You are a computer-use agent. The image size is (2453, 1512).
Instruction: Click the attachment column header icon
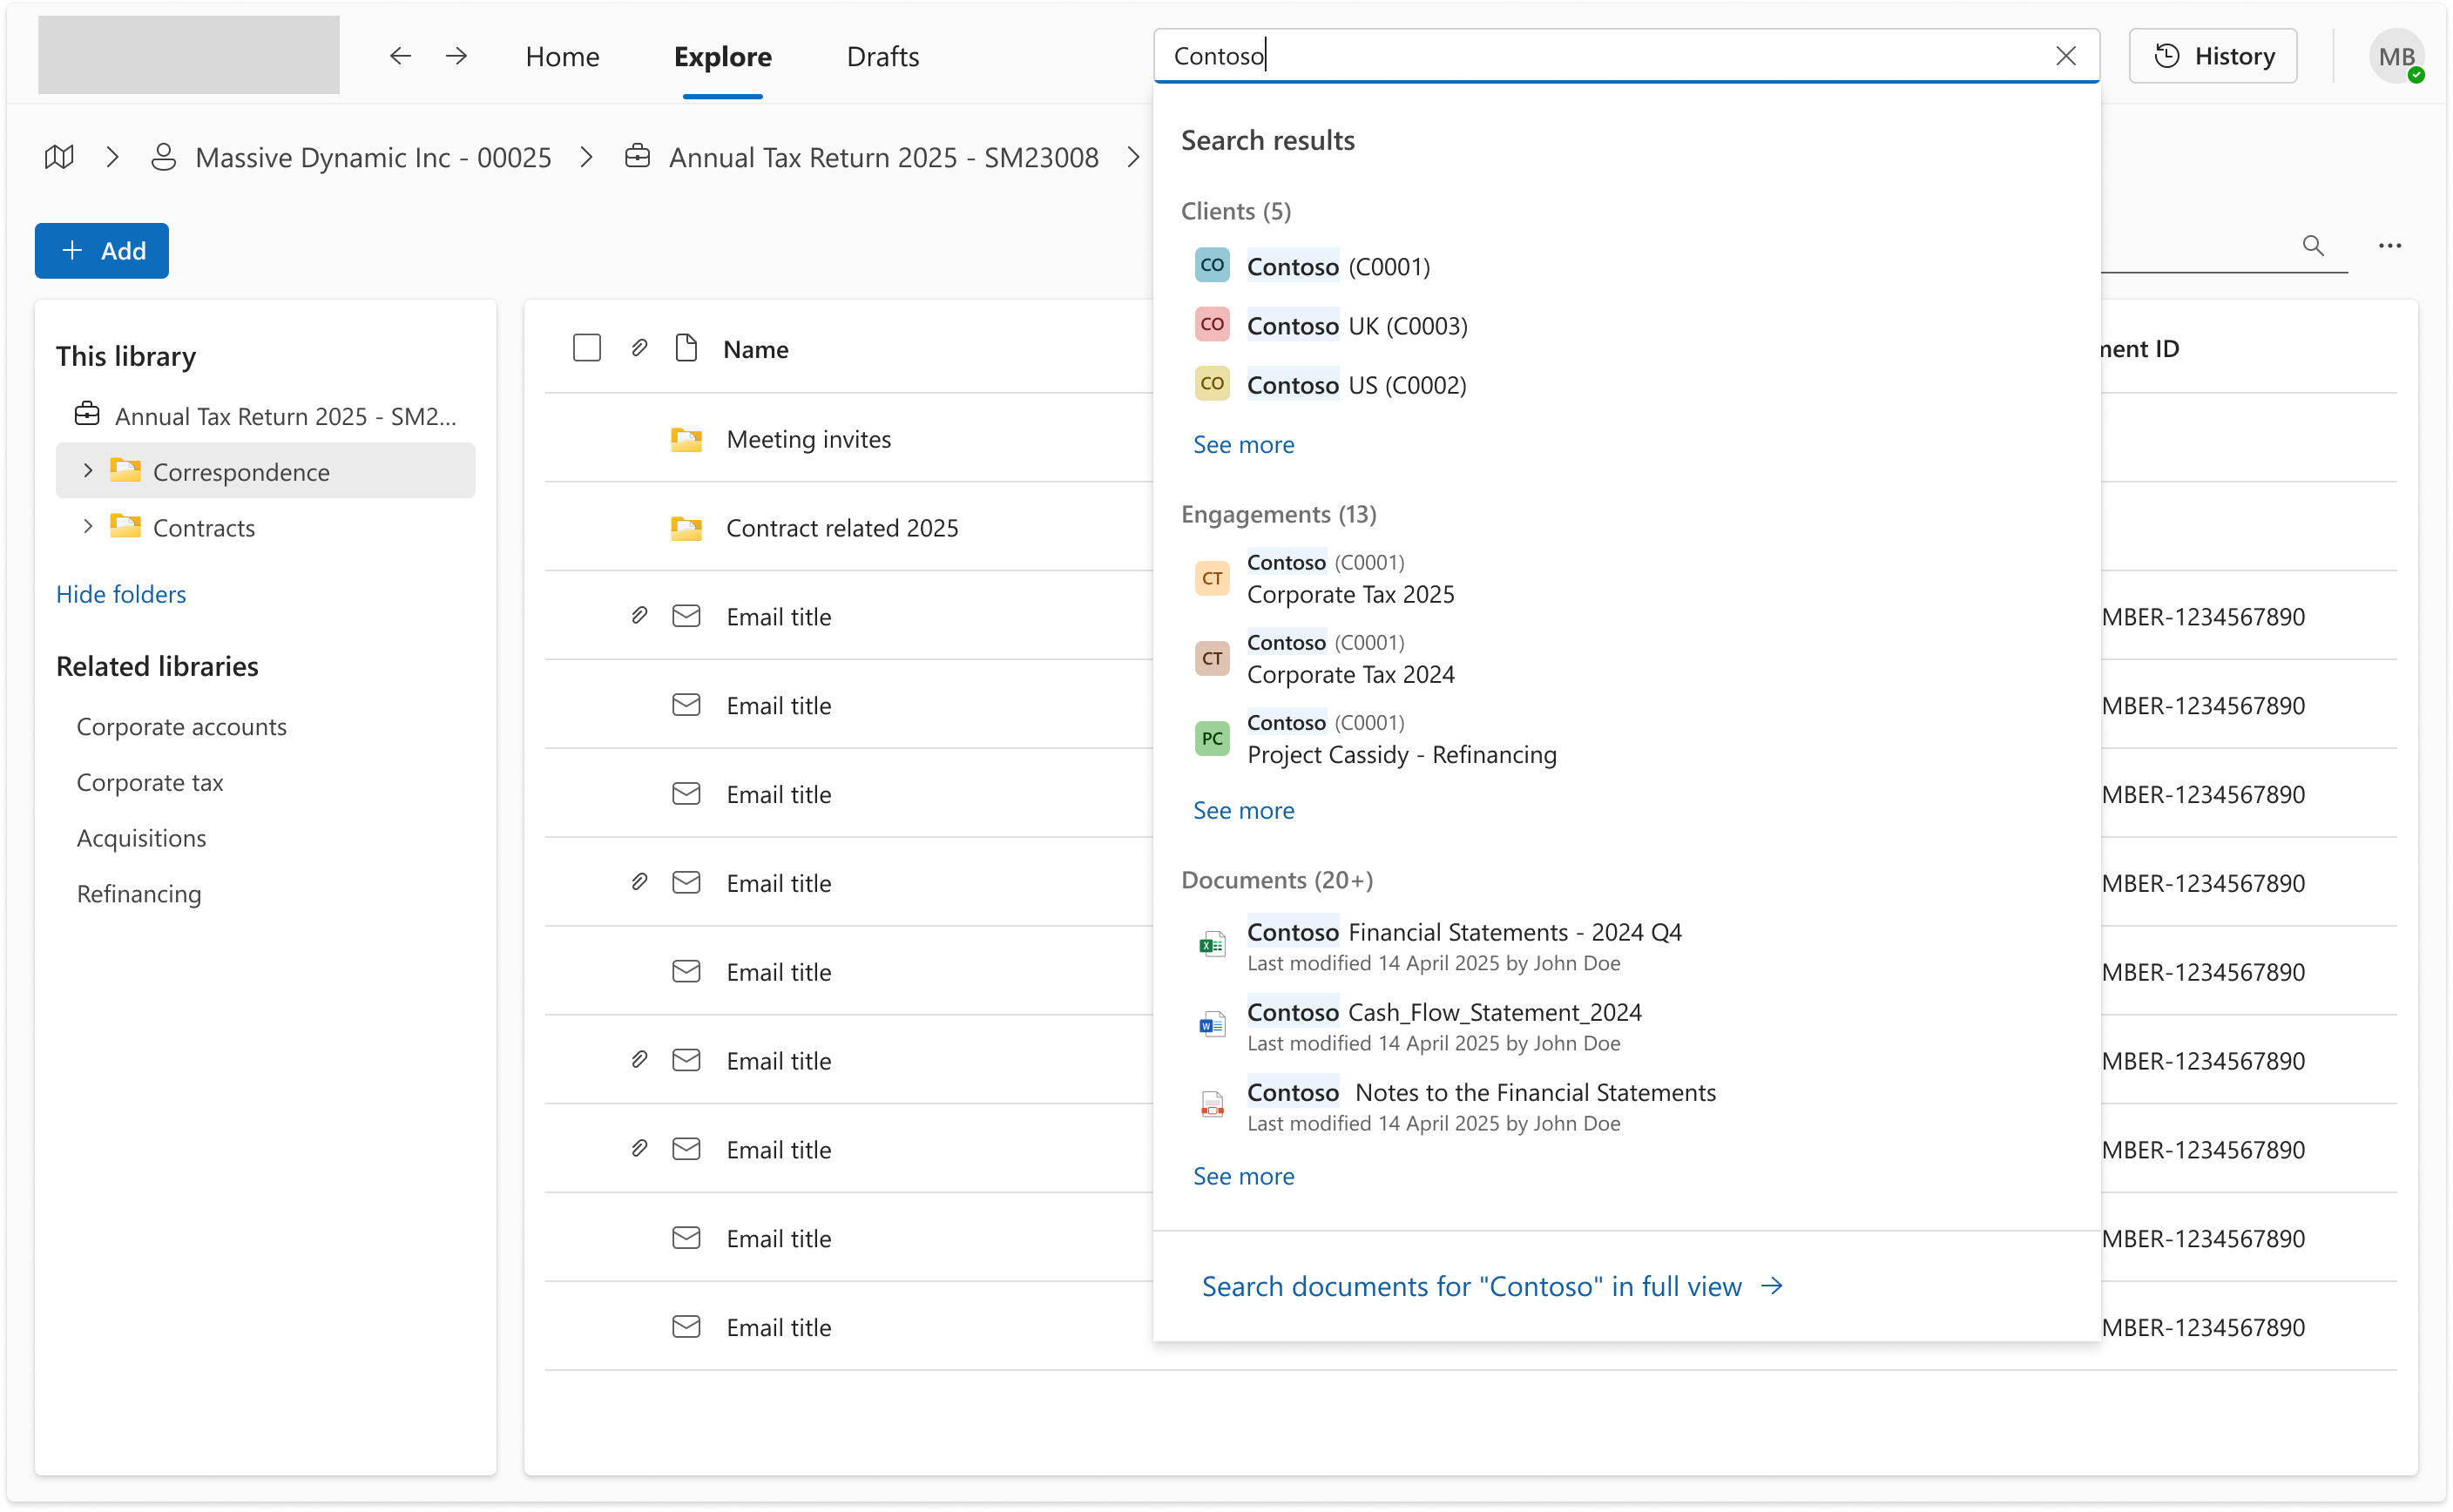point(639,348)
